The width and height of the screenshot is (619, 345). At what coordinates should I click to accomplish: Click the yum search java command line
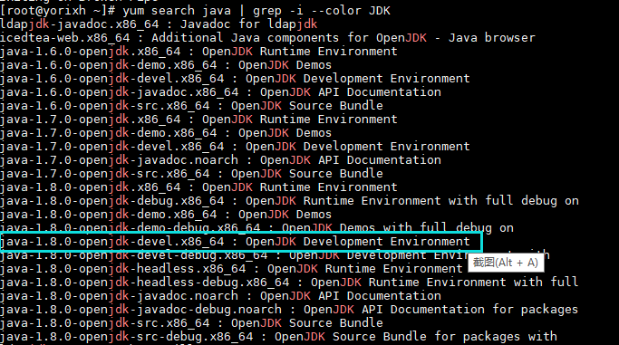pos(196,11)
